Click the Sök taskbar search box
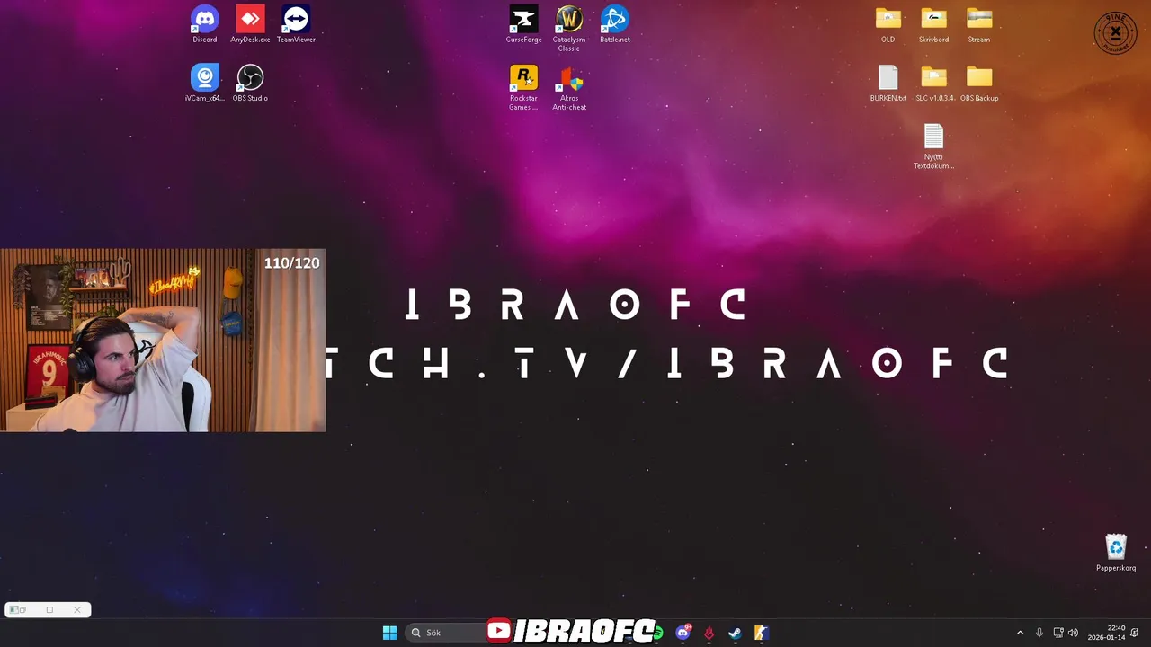Image resolution: width=1151 pixels, height=647 pixels. pos(445,633)
